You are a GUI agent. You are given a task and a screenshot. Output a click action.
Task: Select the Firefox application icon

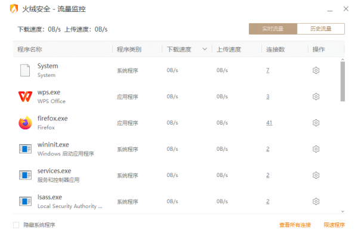pyautogui.click(x=25, y=123)
